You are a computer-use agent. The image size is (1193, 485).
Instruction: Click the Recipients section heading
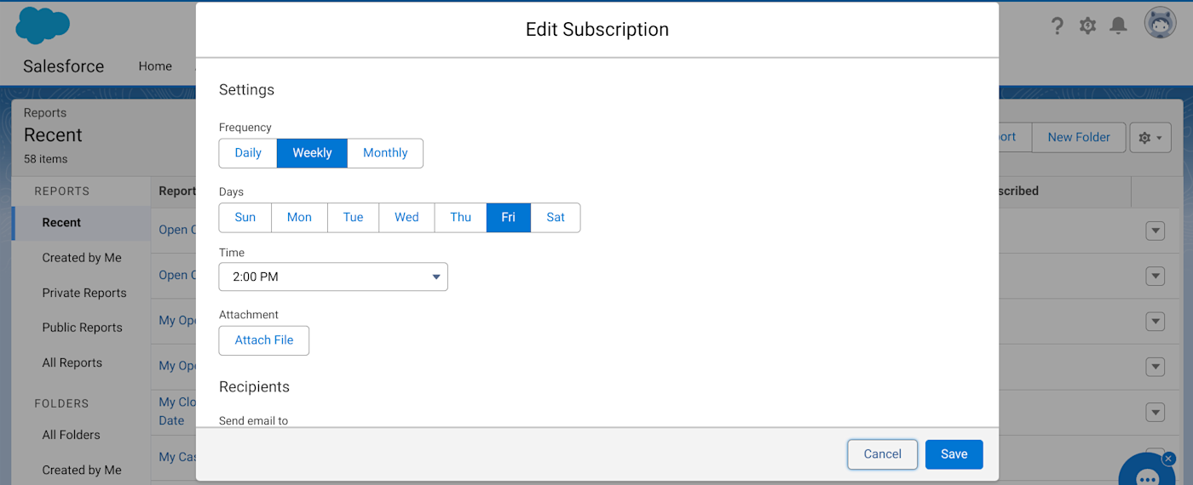[x=254, y=387]
